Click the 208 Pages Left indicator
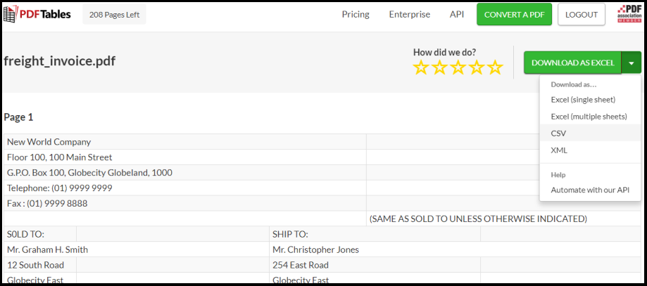The width and height of the screenshot is (647, 286). click(x=114, y=14)
